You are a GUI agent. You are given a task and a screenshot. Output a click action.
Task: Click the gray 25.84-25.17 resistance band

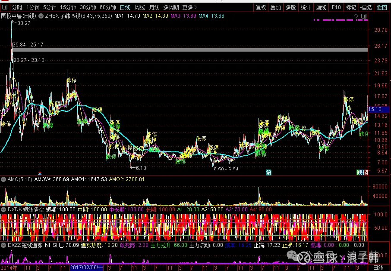tap(190, 50)
